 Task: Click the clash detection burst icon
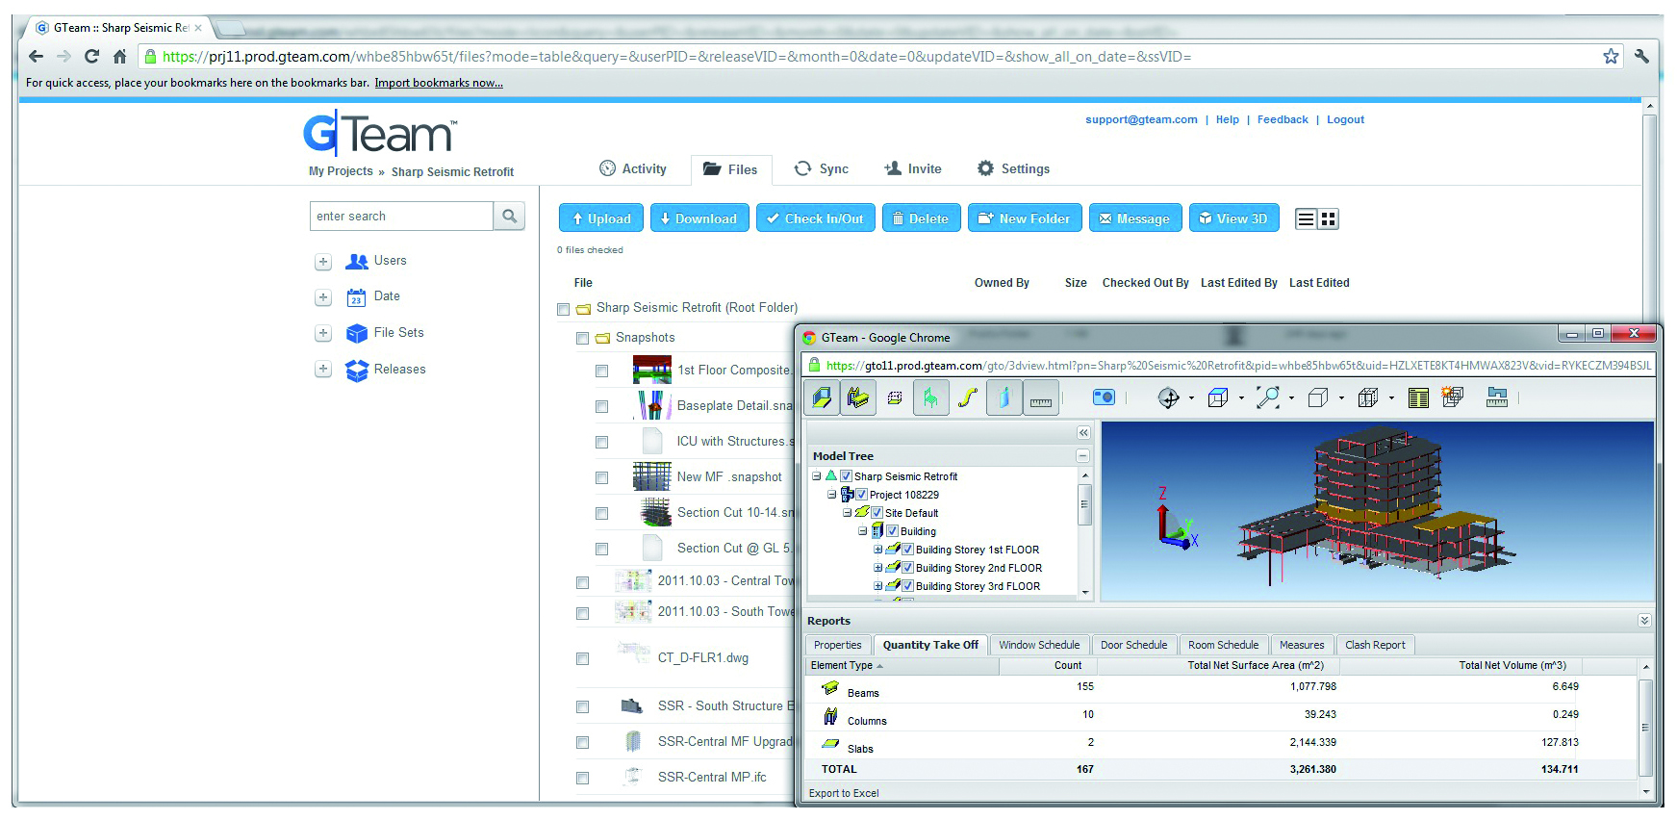click(x=1453, y=397)
